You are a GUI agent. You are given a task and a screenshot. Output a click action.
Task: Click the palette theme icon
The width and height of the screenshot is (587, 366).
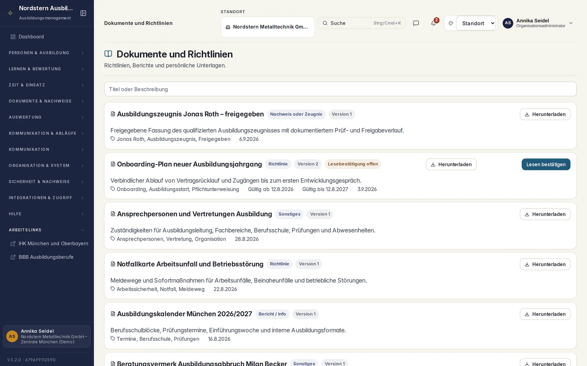tap(451, 23)
